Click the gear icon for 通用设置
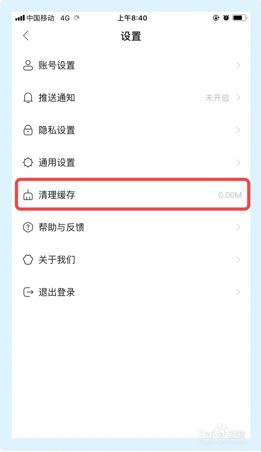261x452 pixels. click(28, 163)
